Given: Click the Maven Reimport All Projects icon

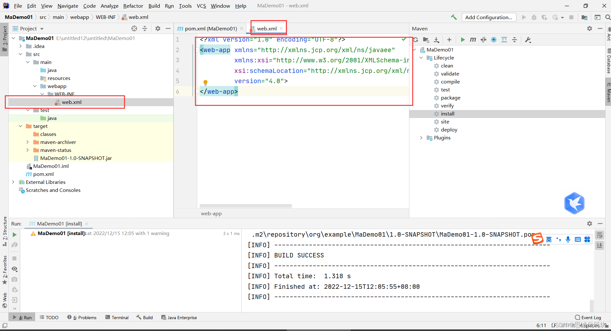Looking at the screenshot, I should tap(415, 40).
